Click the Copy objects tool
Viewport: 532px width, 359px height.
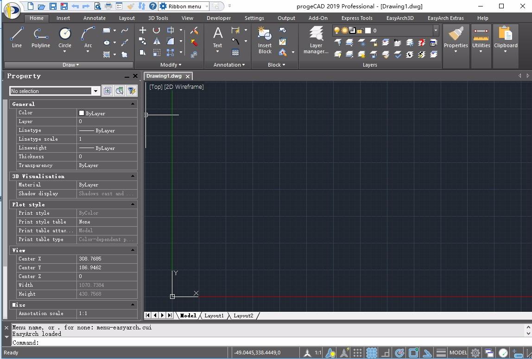click(143, 42)
